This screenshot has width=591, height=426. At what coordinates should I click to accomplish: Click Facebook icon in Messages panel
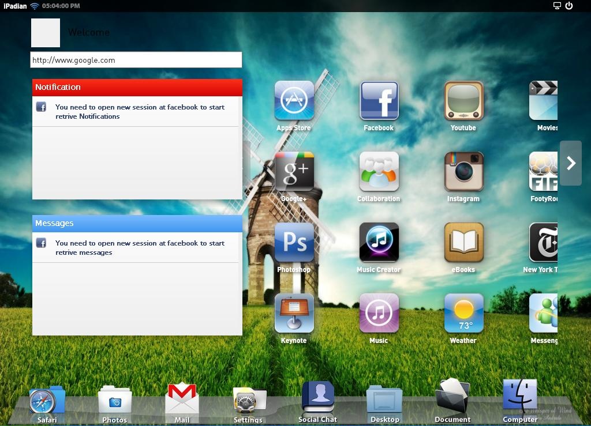coord(41,243)
